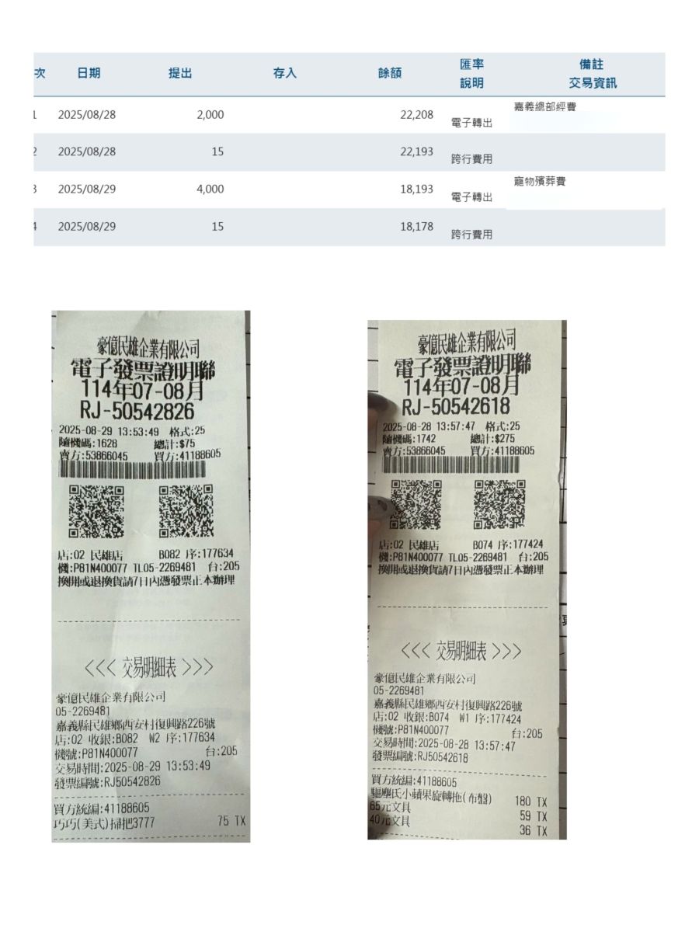Viewport: 699px width, 932px height.
Task: Click the 匯率 說明 column header
Action: click(471, 74)
